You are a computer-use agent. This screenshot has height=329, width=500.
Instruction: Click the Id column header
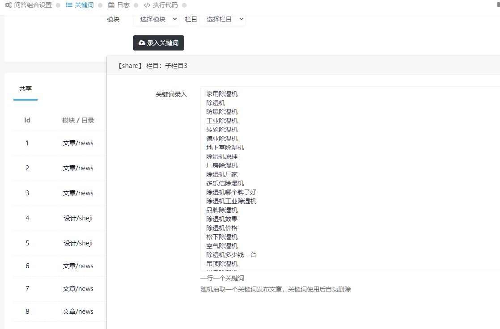pyautogui.click(x=27, y=120)
